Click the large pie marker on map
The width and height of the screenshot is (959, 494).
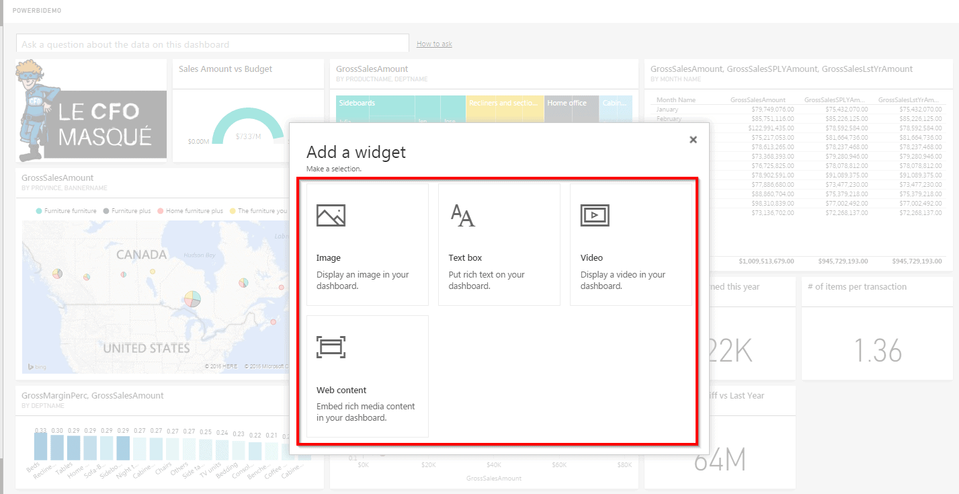click(x=192, y=298)
